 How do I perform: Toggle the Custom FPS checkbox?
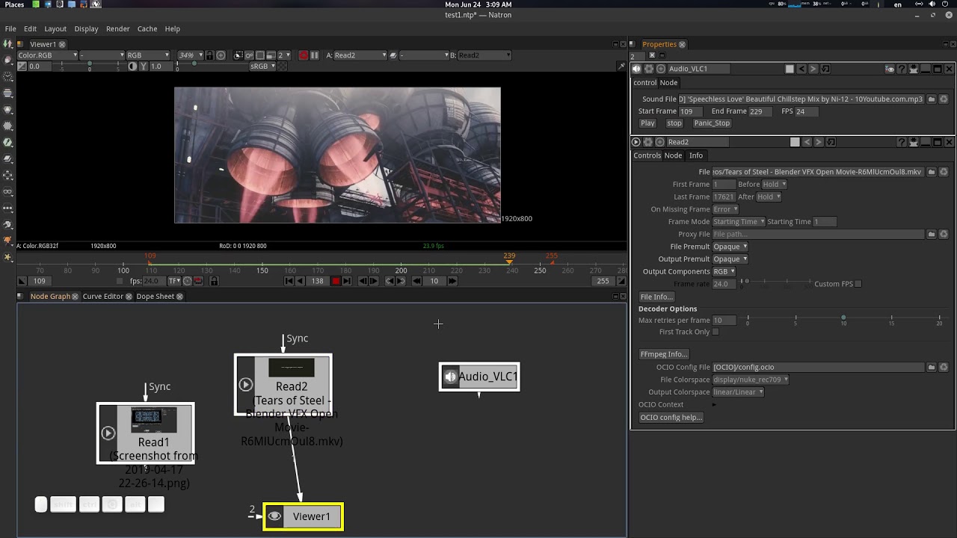coord(858,284)
